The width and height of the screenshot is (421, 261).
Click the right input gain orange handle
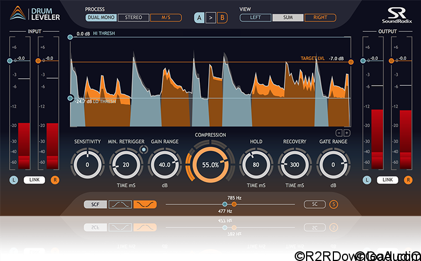[x=38, y=61]
